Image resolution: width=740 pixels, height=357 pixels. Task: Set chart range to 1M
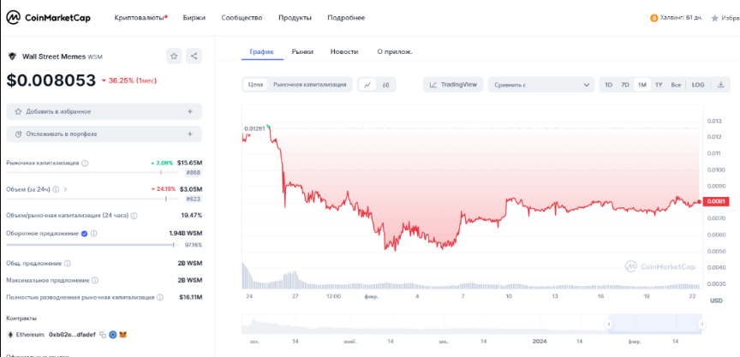coord(642,85)
